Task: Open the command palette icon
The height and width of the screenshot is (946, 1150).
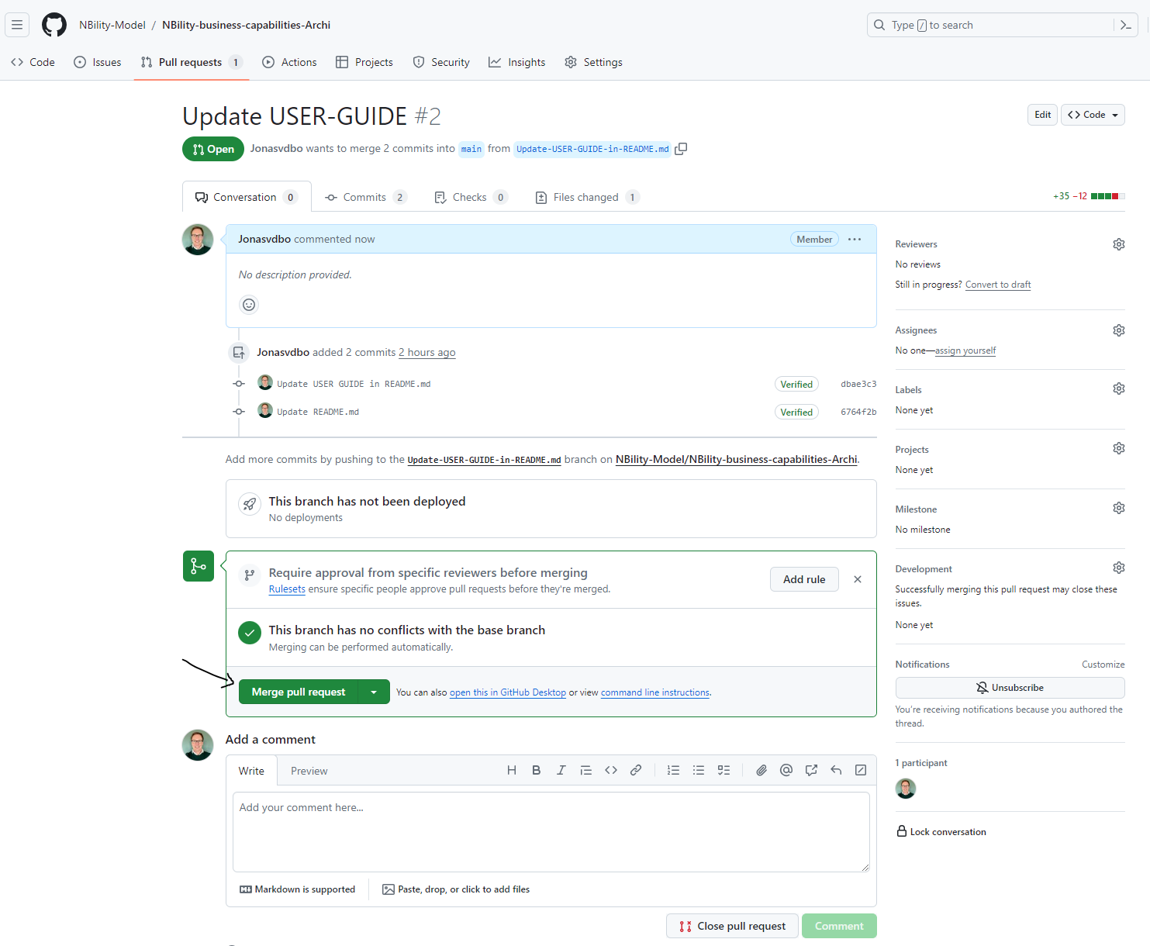Action: pos(1126,25)
